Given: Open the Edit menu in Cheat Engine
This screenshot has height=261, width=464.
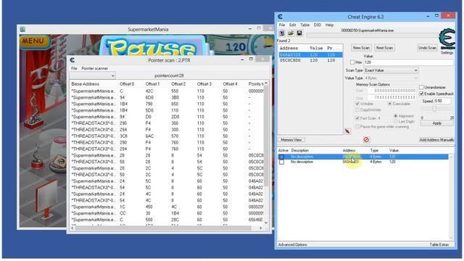Looking at the screenshot, I should click(292, 25).
